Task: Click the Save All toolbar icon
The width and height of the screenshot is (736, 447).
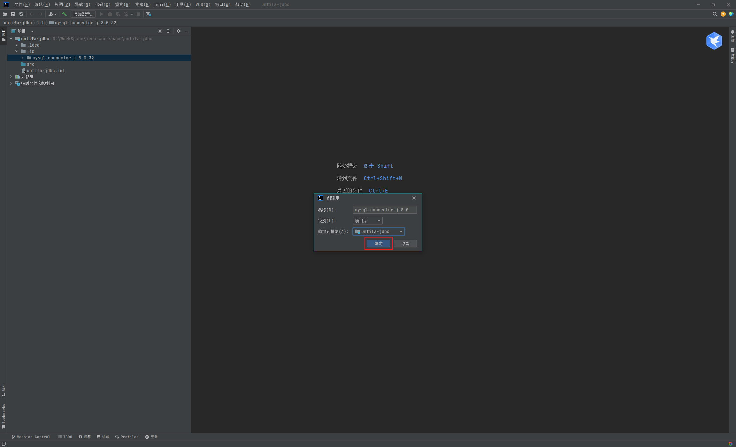Action: (x=13, y=14)
